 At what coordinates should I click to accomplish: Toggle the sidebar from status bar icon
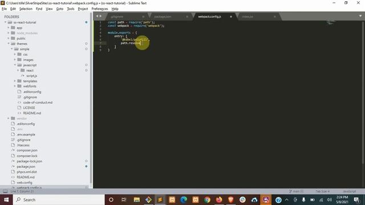[5, 191]
